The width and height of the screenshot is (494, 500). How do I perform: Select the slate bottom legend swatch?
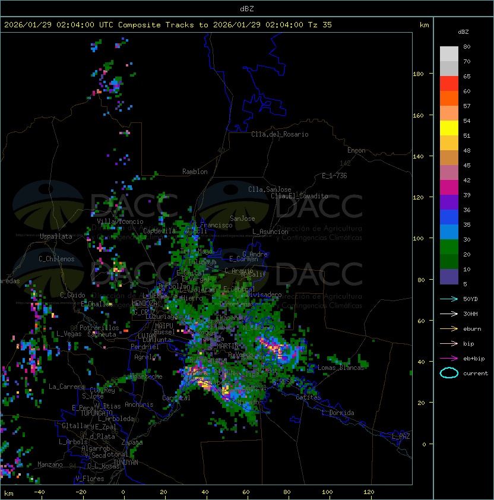coord(449,277)
